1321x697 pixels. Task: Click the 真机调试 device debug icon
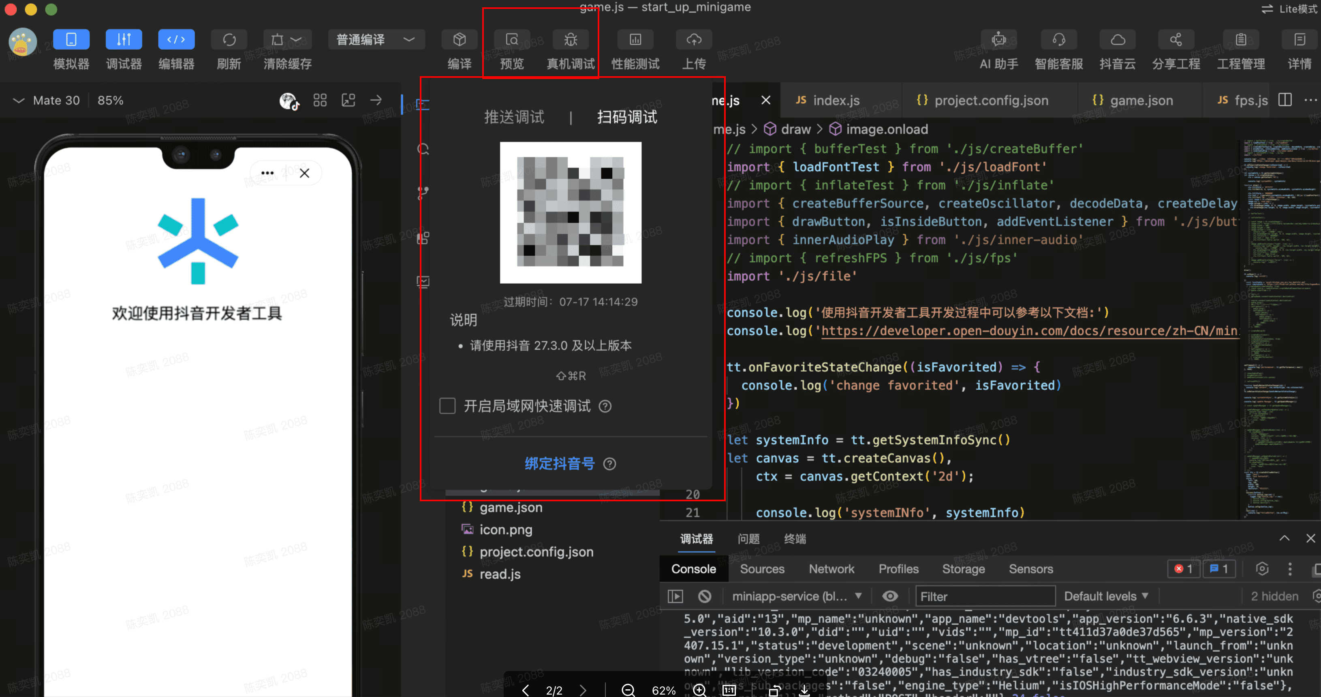point(570,40)
